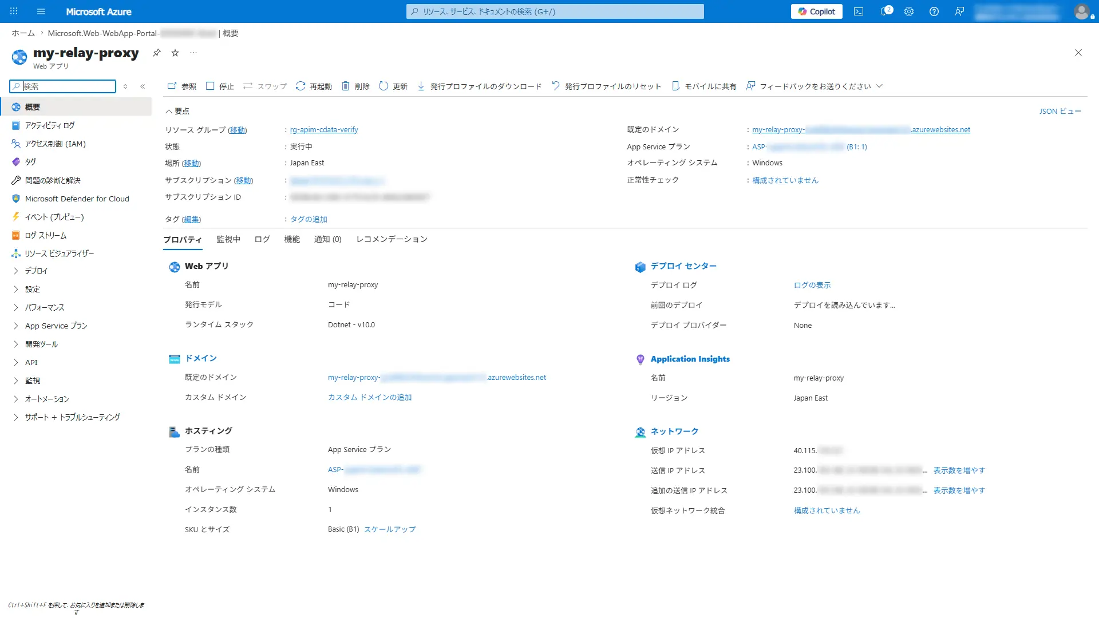Click スケールアップ link
This screenshot has width=1099, height=618.
(x=390, y=529)
